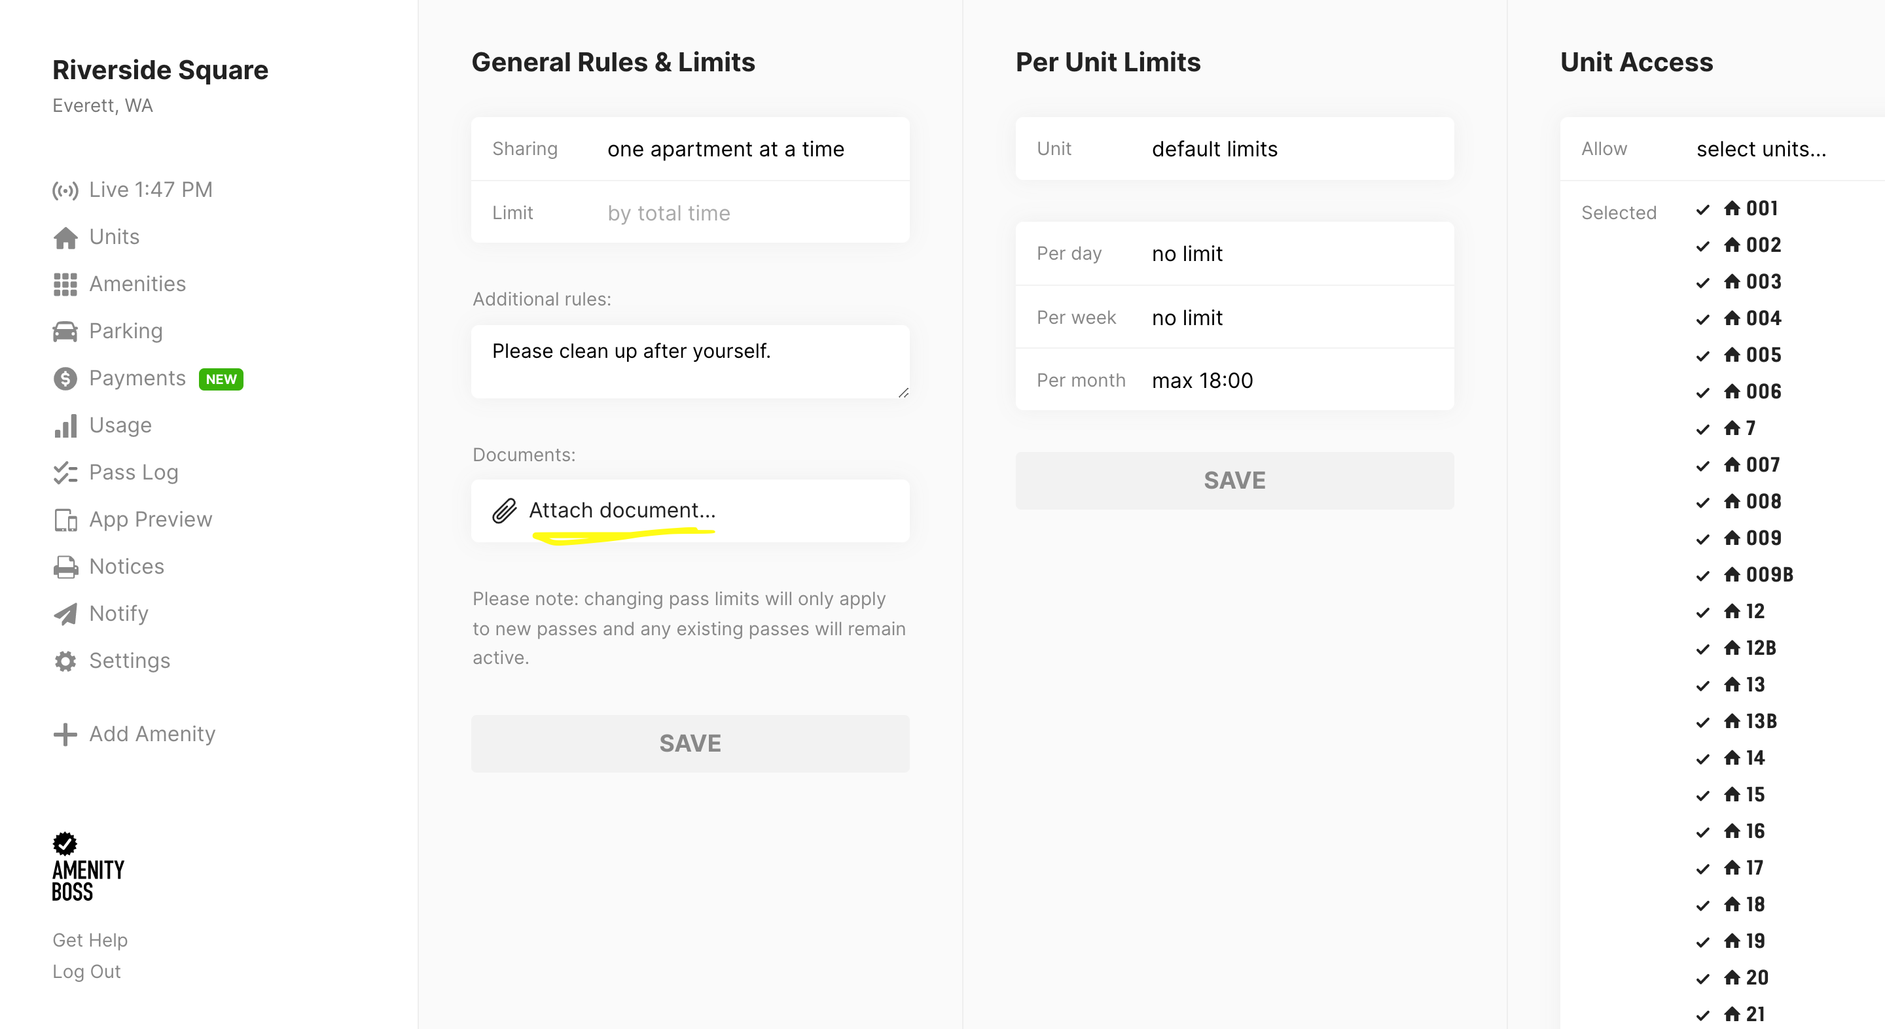Select the Parking car icon

pos(65,331)
